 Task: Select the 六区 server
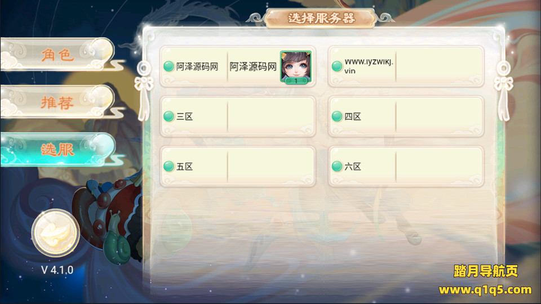point(406,167)
